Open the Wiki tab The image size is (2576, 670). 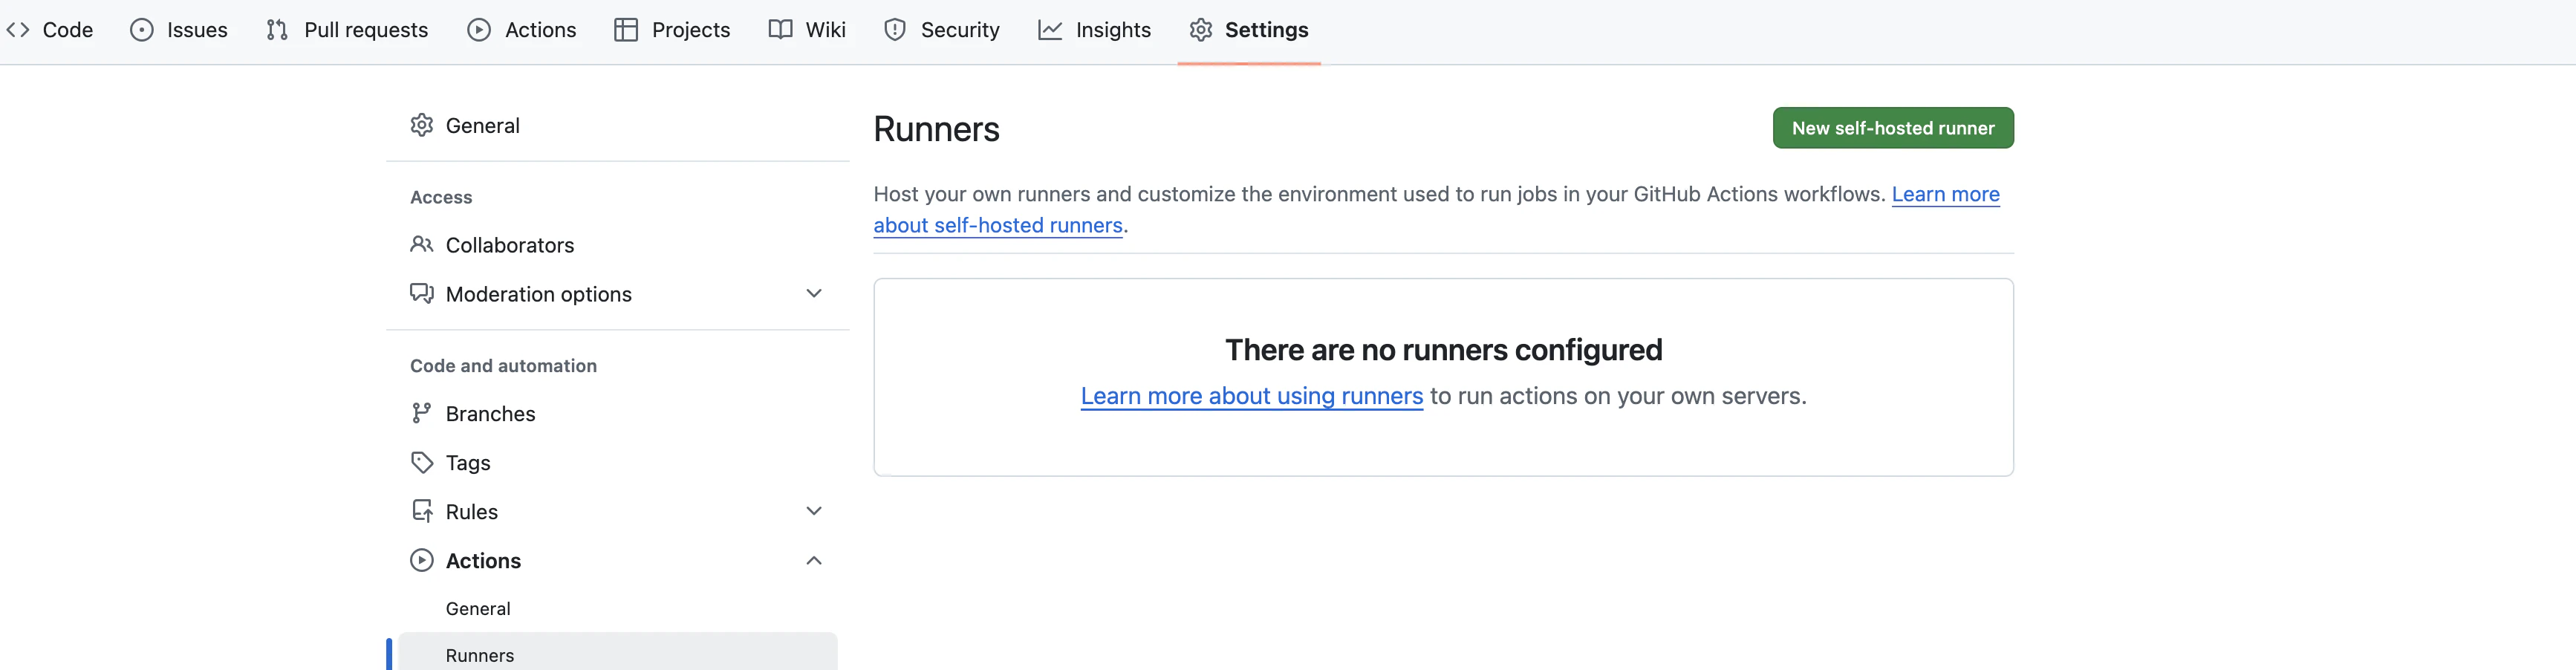click(807, 30)
